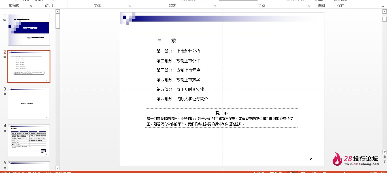Click the 保存 group label
Screen dimensions: 387x173
tap(341, 6)
